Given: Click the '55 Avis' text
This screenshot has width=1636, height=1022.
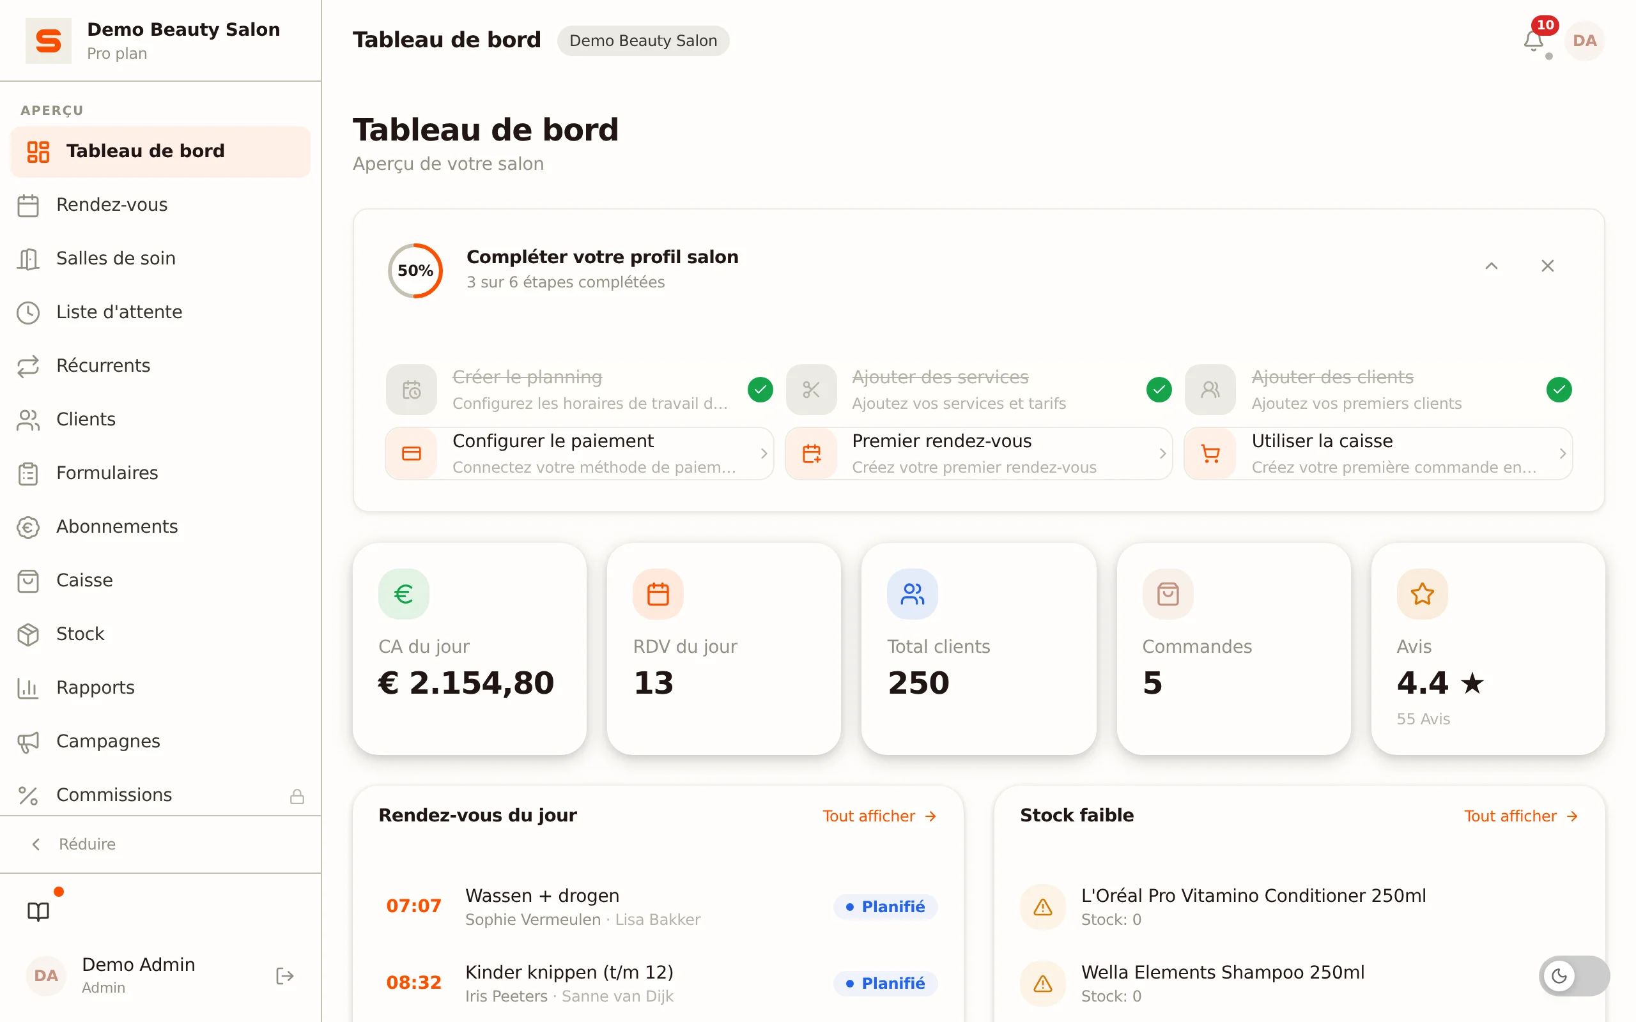Looking at the screenshot, I should point(1423,719).
